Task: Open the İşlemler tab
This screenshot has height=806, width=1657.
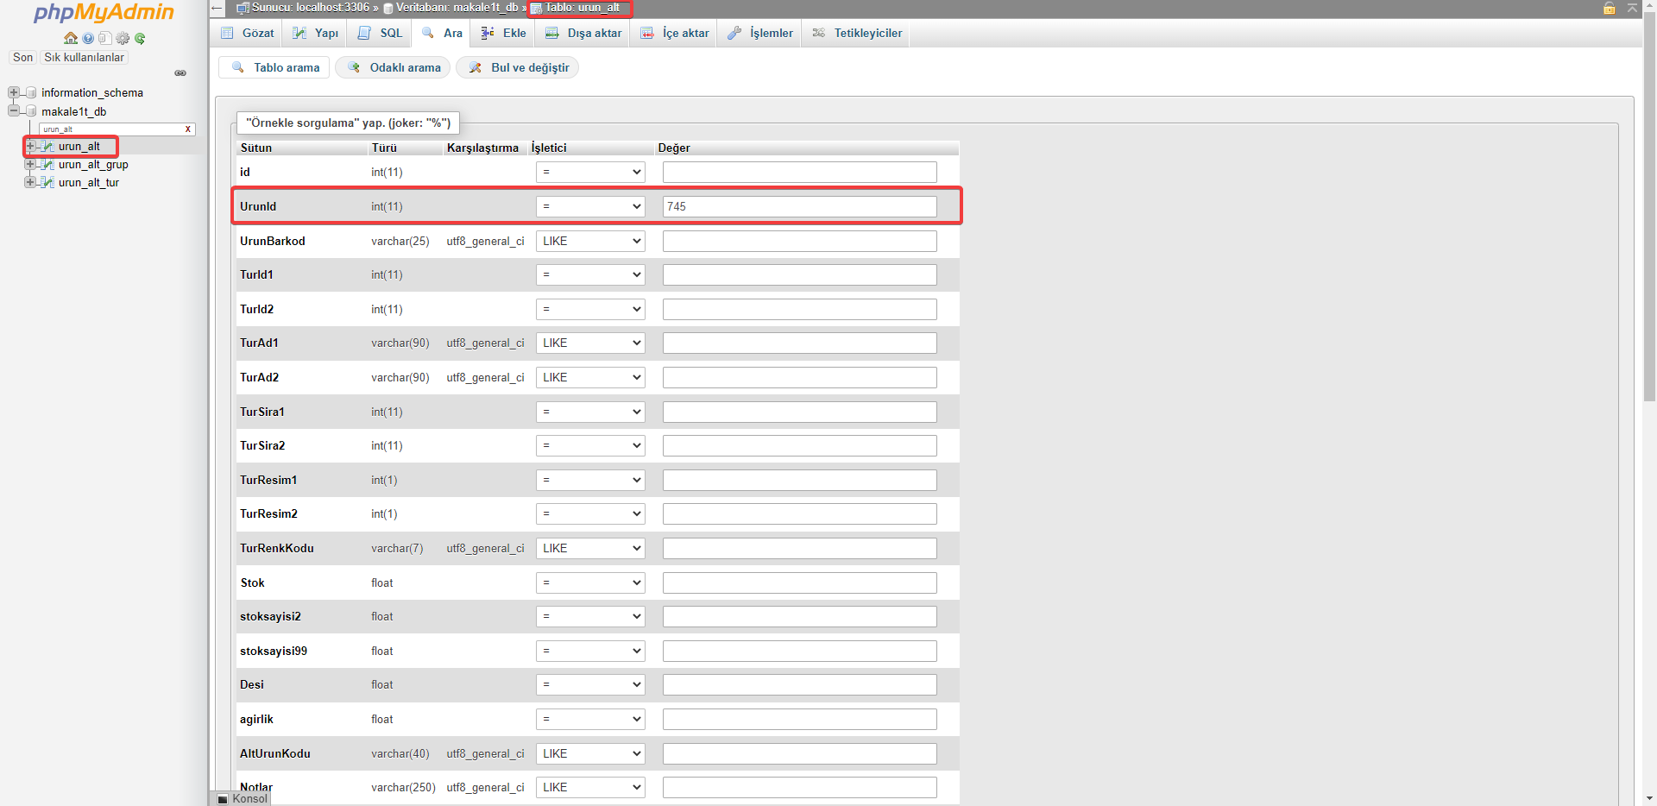Action: point(759,33)
